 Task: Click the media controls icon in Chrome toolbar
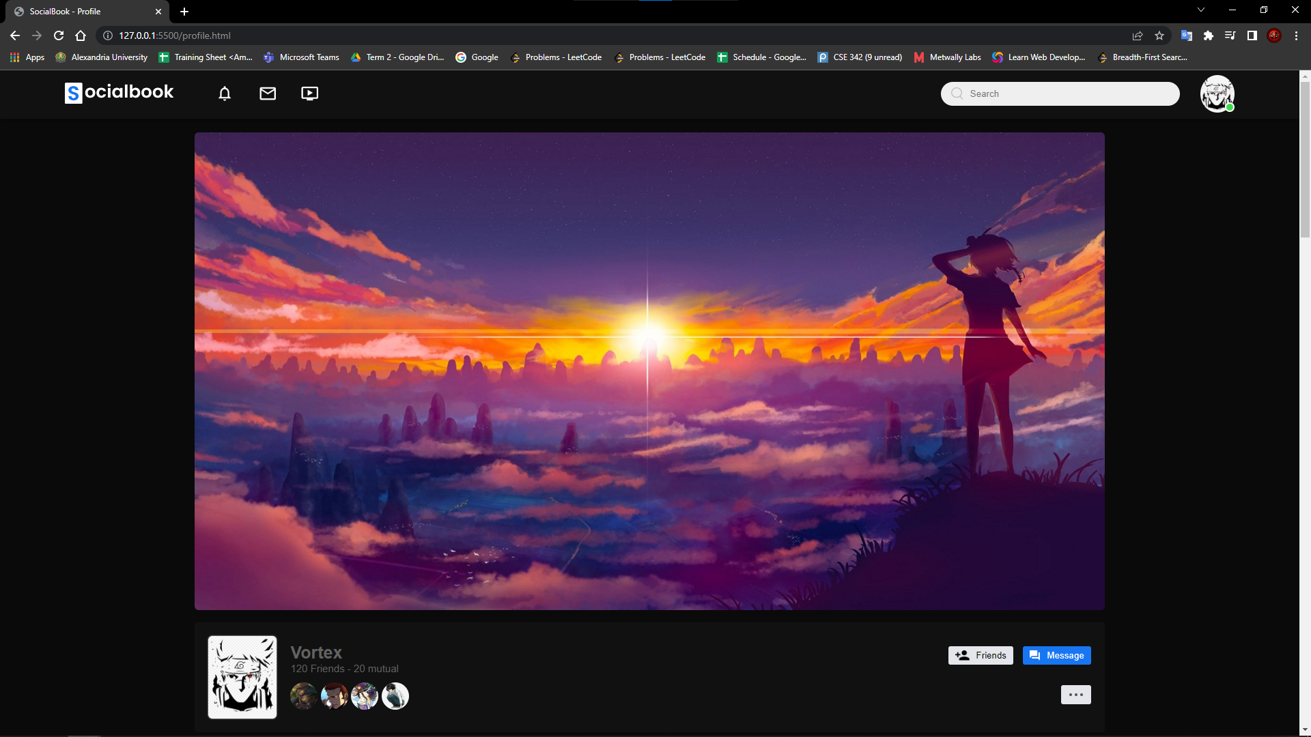[x=1230, y=35]
